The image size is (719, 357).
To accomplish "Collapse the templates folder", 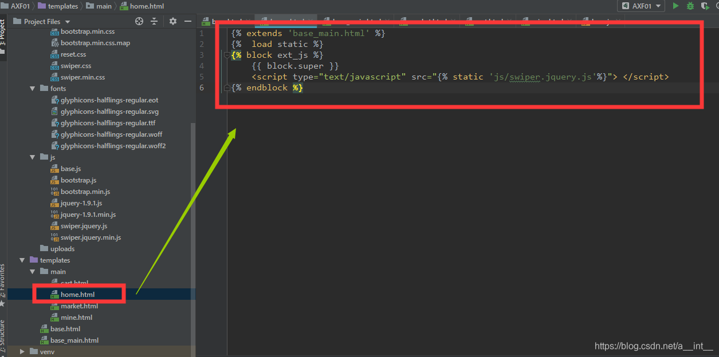I will coord(23,260).
